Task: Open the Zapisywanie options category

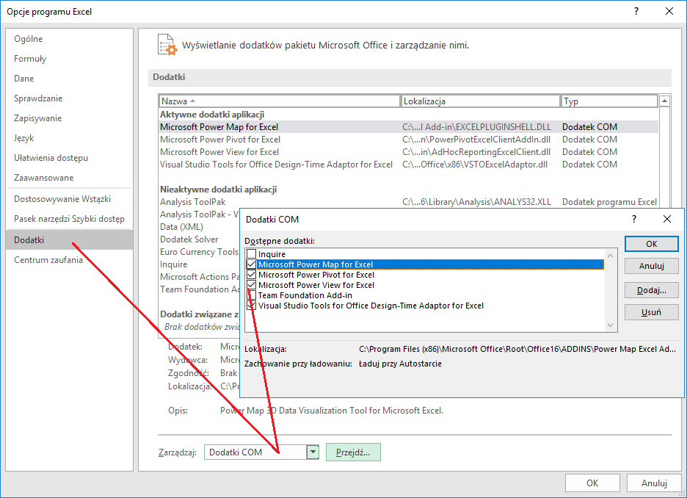Action: click(69, 118)
